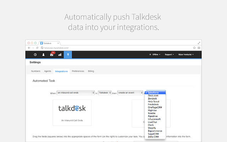227x142 pixels.
Task: Reload the page with refresh icon
Action: [x=37, y=48]
